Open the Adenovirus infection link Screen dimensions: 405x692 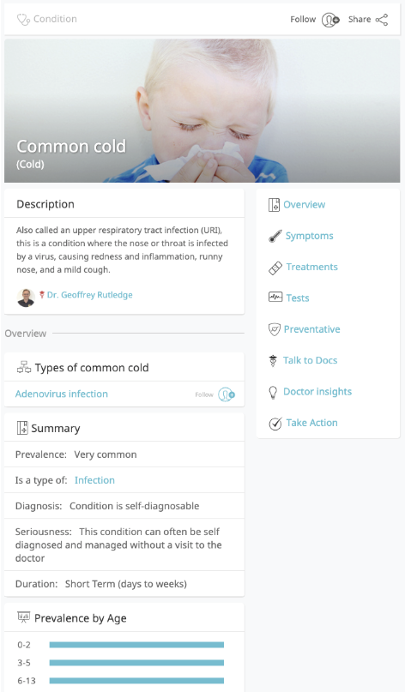tap(62, 394)
